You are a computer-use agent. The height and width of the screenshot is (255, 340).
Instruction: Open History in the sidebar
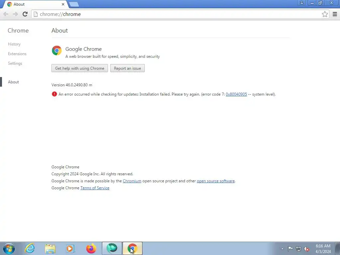pos(14,44)
